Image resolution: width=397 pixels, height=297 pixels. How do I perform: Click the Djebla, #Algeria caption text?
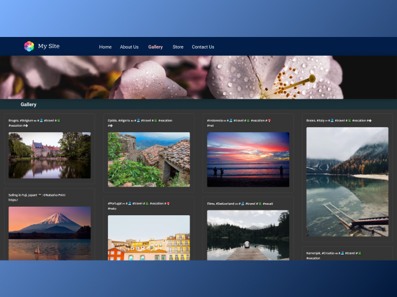pos(140,123)
